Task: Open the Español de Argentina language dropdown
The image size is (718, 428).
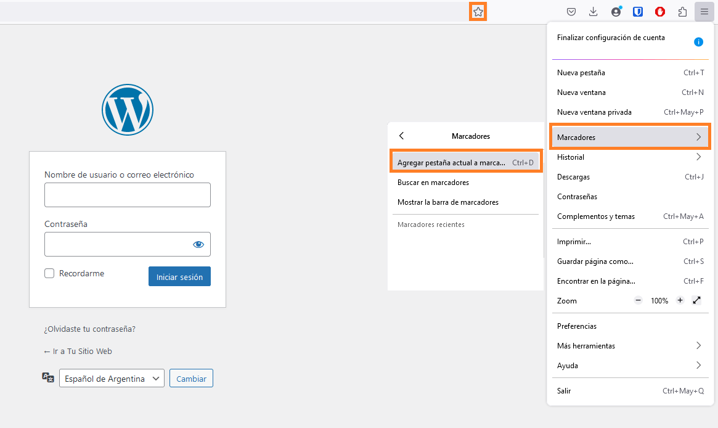Action: click(112, 379)
